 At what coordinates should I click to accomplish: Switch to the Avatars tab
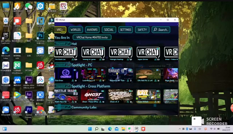coord(92,30)
